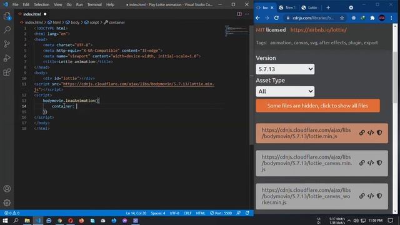
Task: Copy script tag icon for lottie_canvas_worker.min.js
Action: (371, 196)
